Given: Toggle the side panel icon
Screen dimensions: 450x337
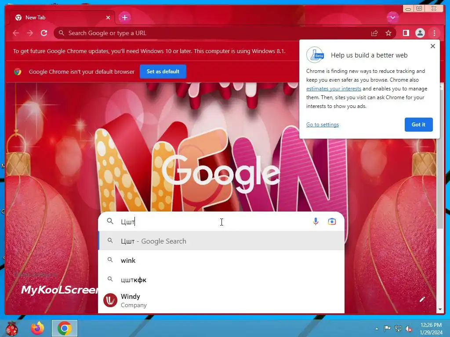Looking at the screenshot, I should (406, 33).
